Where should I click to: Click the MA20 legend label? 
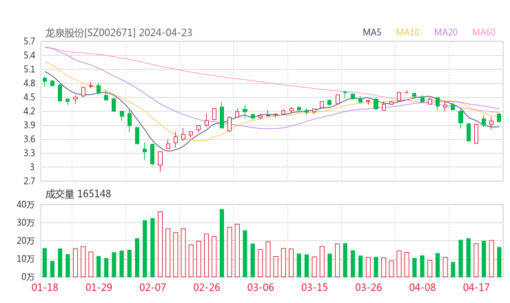pos(446,32)
